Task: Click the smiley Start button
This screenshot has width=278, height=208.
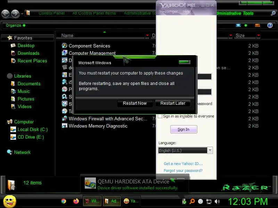Action: [x=10, y=201]
